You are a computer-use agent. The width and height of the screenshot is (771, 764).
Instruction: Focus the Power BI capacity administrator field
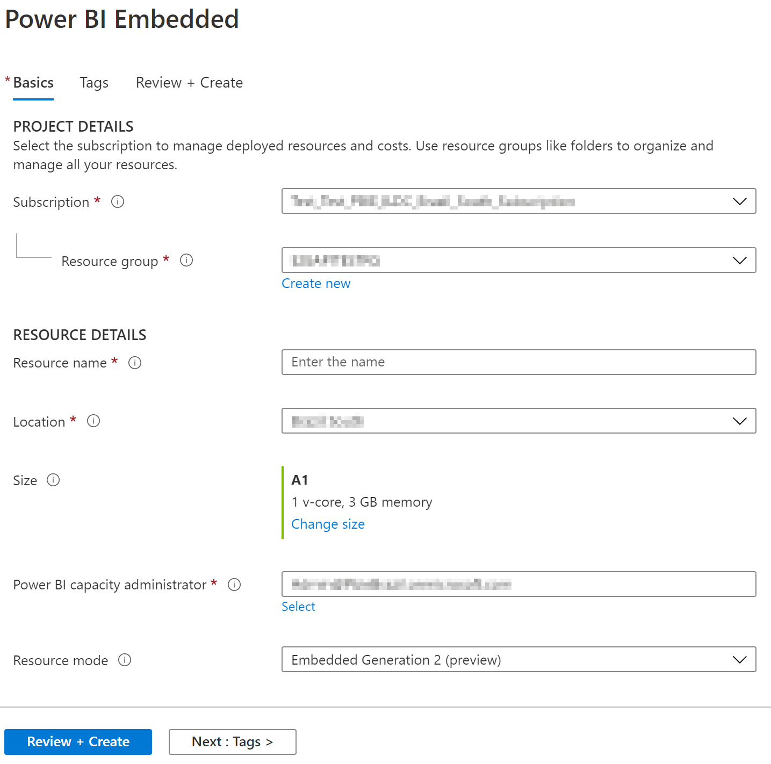tap(518, 584)
